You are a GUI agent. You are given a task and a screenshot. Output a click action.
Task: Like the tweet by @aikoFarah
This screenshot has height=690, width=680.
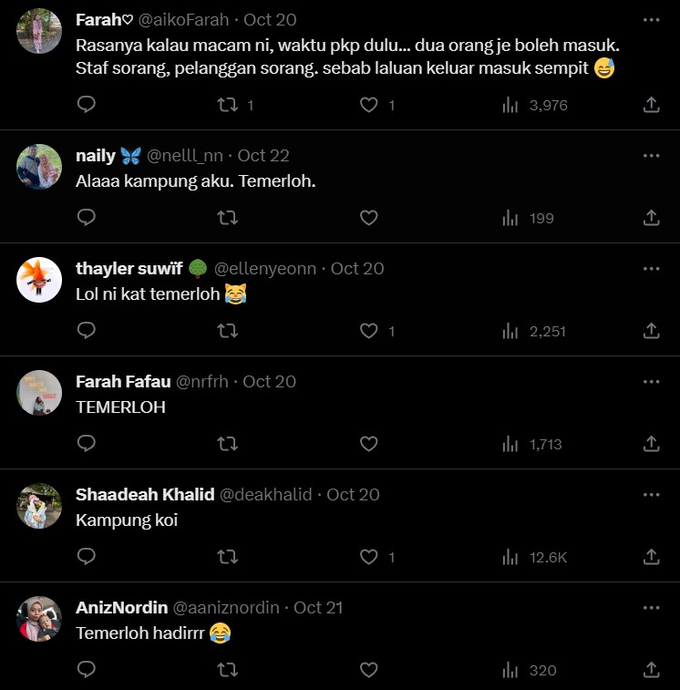[x=368, y=105]
